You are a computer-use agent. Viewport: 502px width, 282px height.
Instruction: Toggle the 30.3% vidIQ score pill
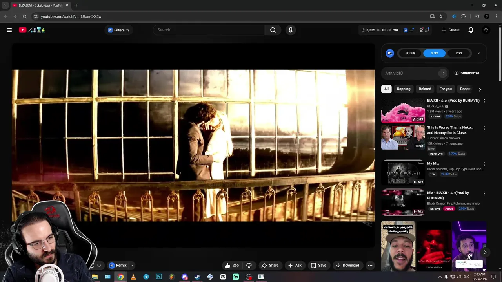point(410,53)
